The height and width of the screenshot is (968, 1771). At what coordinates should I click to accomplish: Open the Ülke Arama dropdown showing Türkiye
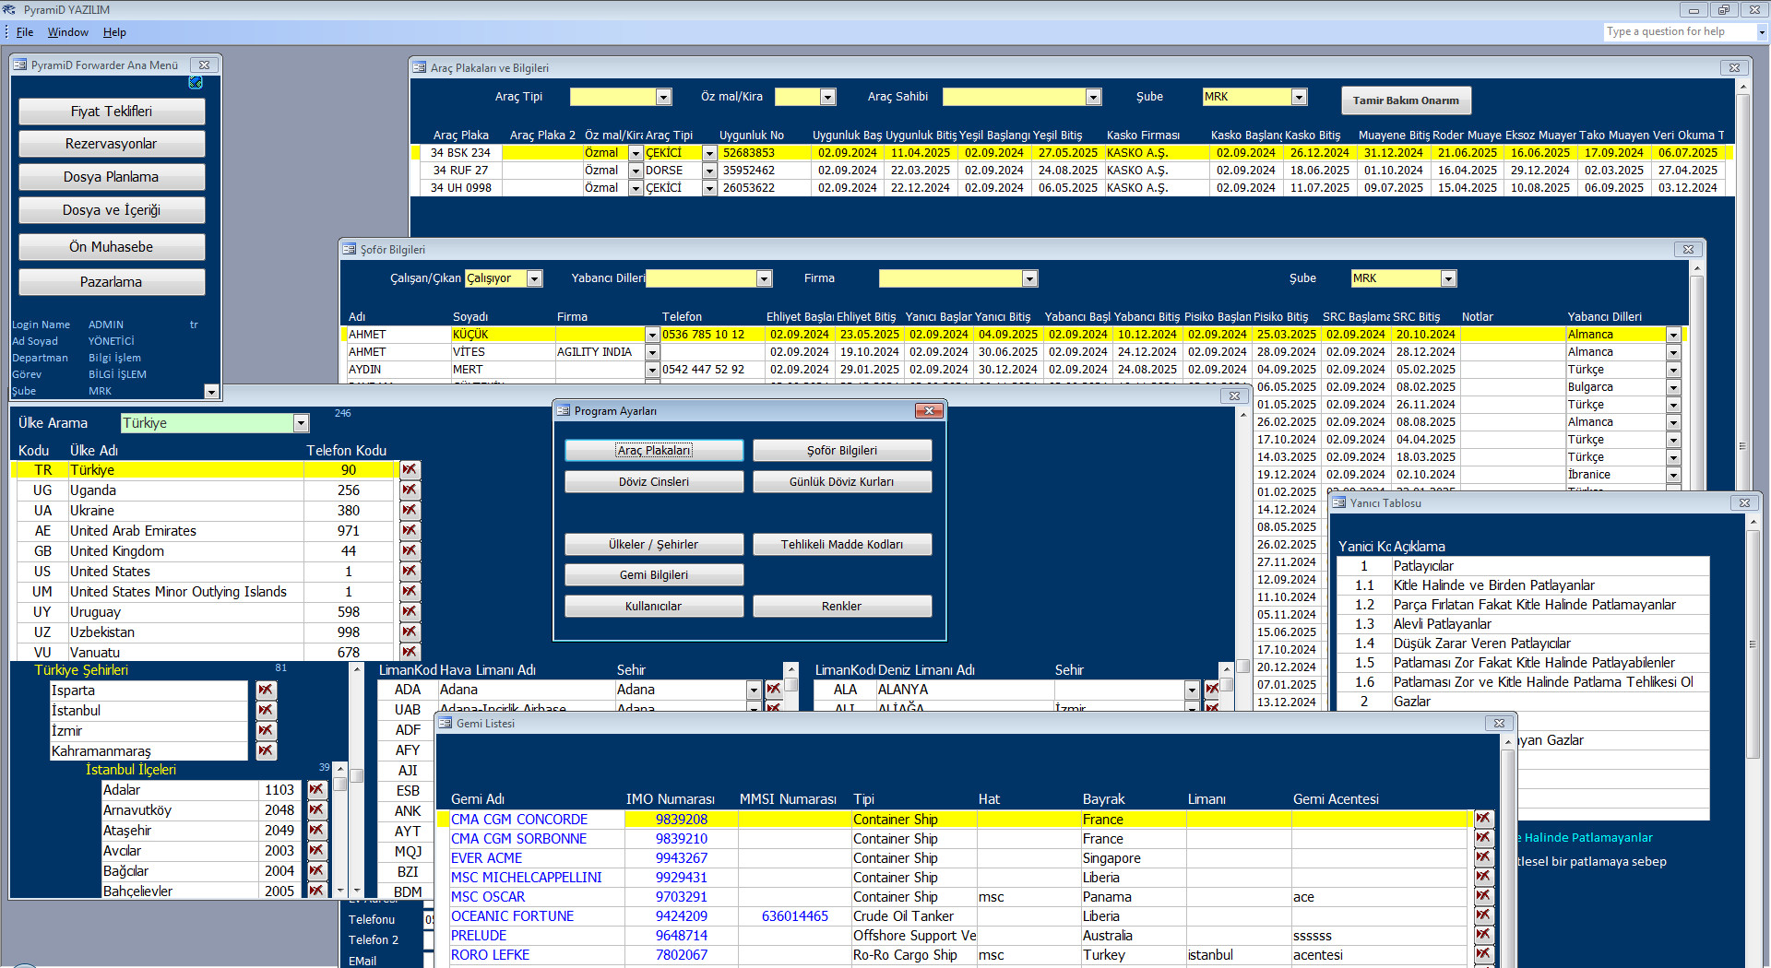tap(301, 423)
